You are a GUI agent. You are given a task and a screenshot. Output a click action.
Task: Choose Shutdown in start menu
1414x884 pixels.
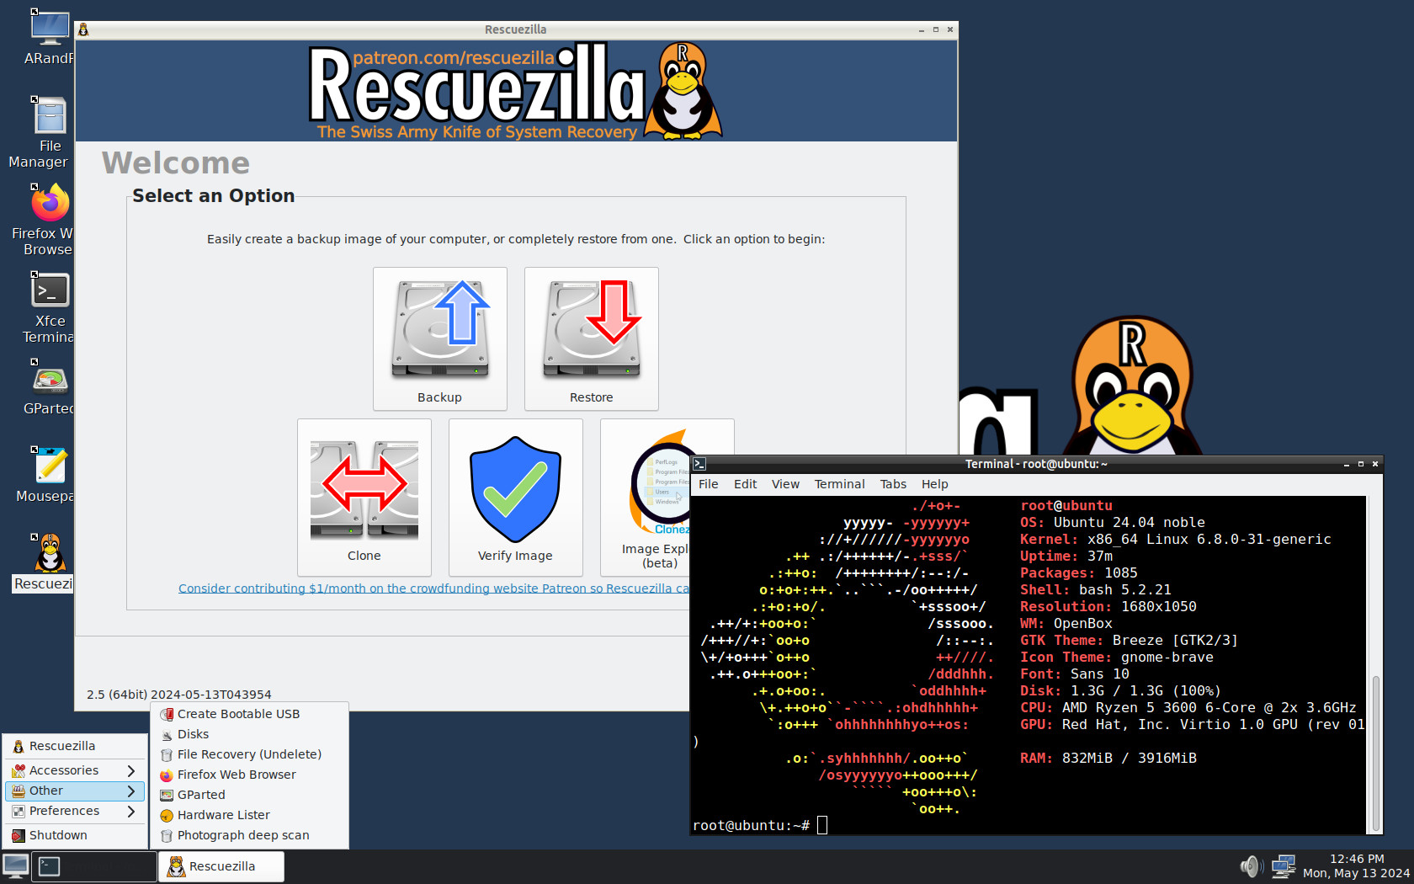point(75,835)
